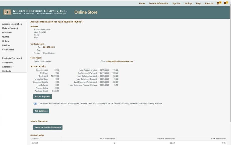The width and height of the screenshot is (231, 145).
Task: Open Credit Notes from sidebar
Action: 8,50
